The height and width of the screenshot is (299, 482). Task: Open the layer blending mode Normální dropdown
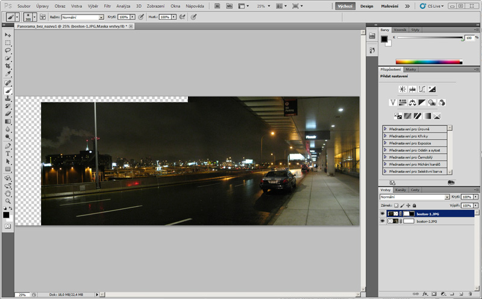click(414, 197)
